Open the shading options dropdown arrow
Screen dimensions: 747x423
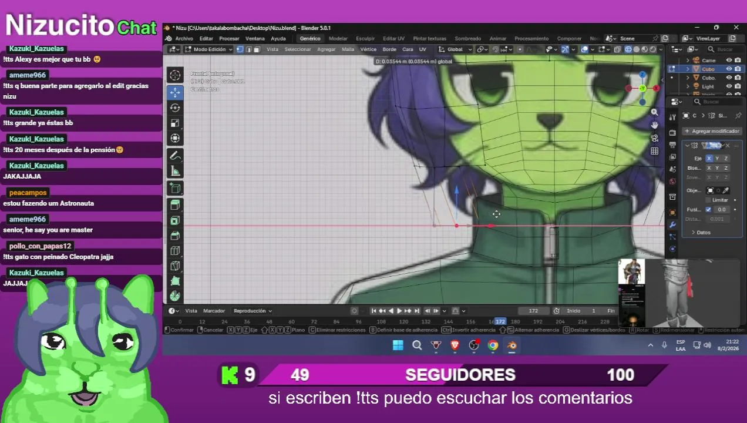coord(661,49)
